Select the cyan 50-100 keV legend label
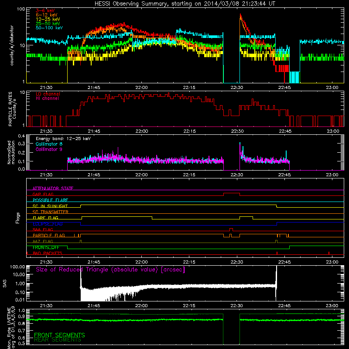The width and height of the screenshot is (349, 349). (x=49, y=28)
